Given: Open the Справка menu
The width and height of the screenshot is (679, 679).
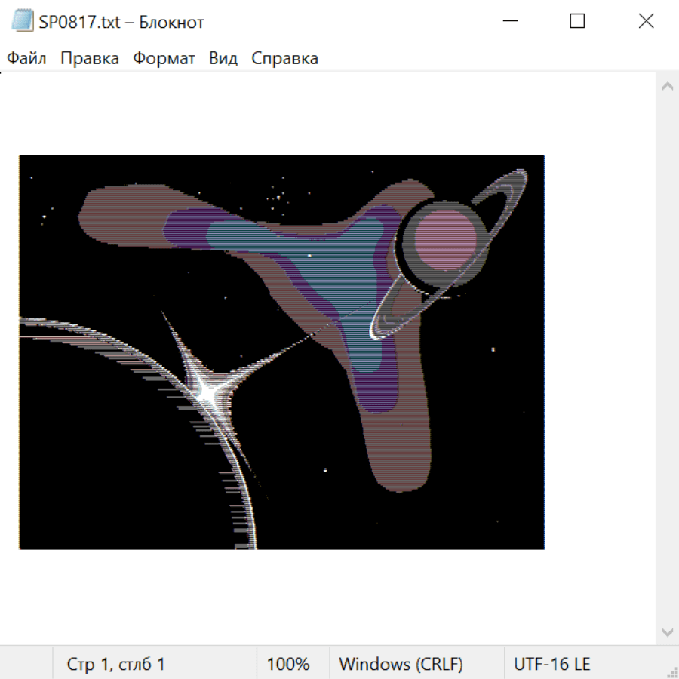Looking at the screenshot, I should point(284,59).
